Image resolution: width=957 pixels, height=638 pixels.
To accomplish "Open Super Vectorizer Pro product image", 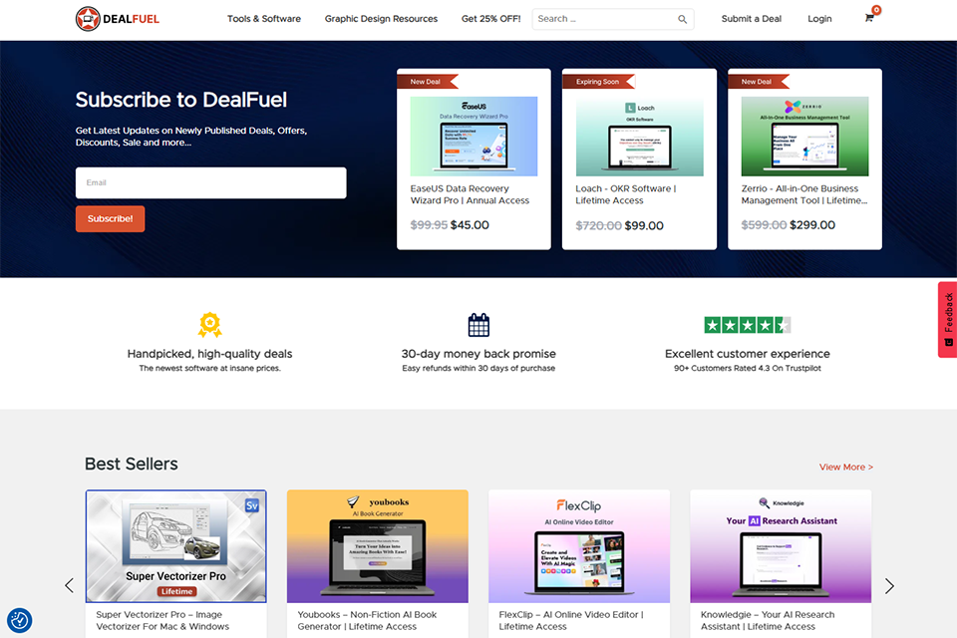I will click(x=175, y=546).
